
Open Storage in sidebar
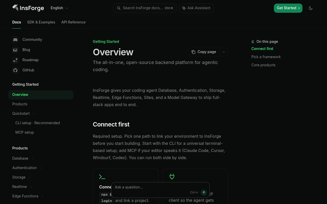(19, 177)
